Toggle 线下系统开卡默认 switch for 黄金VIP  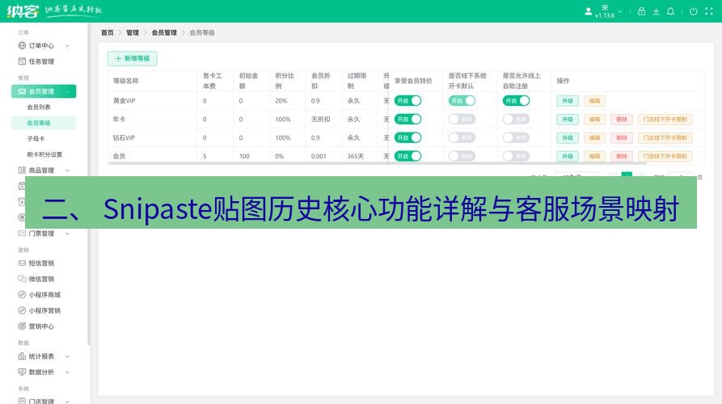[x=462, y=101]
